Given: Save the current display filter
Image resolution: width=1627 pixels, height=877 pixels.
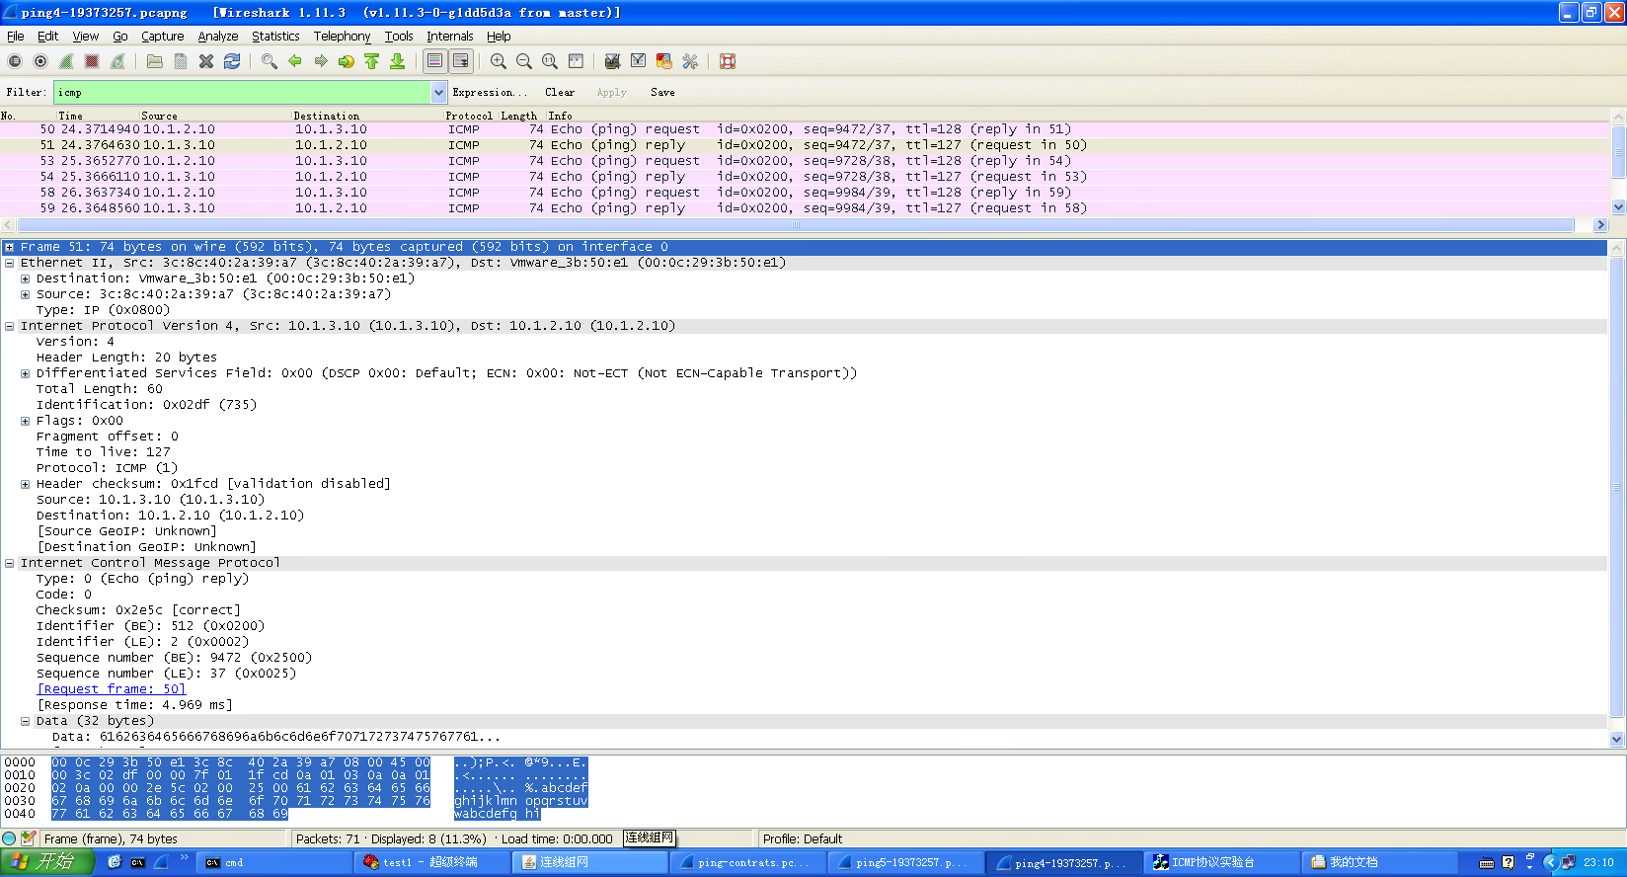Looking at the screenshot, I should 662,92.
